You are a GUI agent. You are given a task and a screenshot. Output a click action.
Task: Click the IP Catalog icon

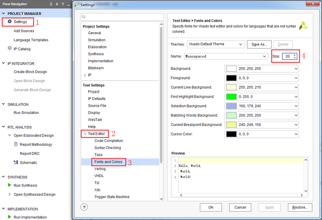[9, 48]
